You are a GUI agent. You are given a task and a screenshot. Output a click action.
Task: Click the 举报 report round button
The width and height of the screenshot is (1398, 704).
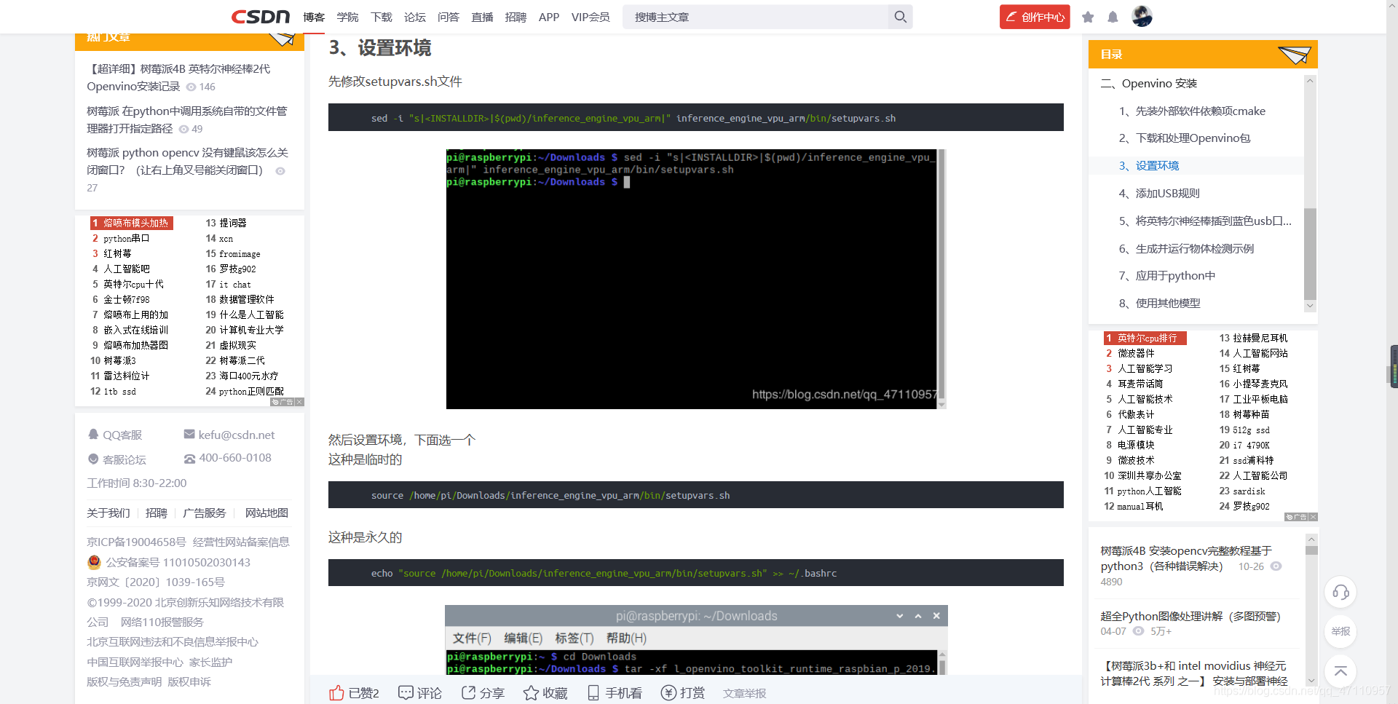pos(1340,631)
